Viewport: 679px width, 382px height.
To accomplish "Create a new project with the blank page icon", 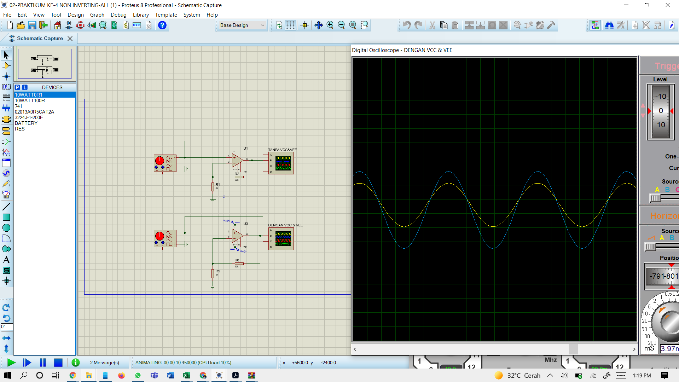I will click(10, 25).
